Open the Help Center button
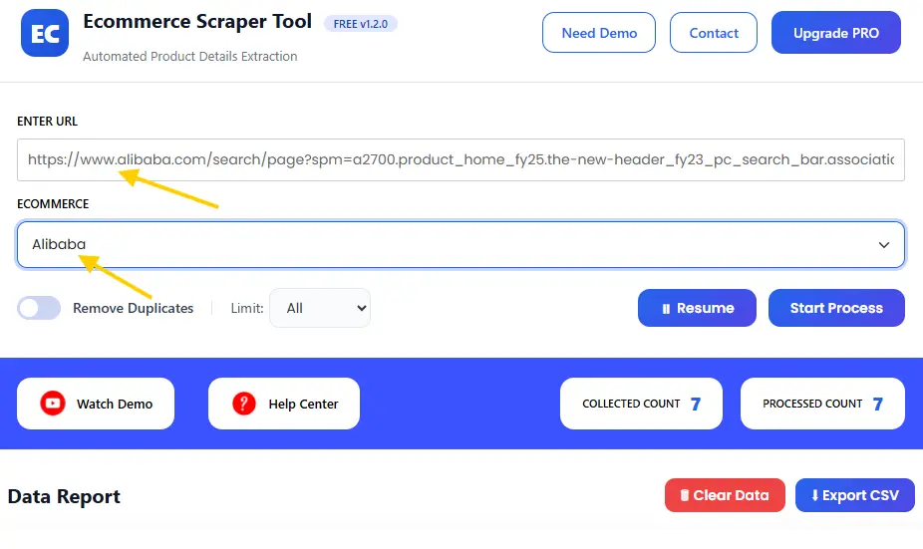The width and height of the screenshot is (923, 549). coord(284,404)
